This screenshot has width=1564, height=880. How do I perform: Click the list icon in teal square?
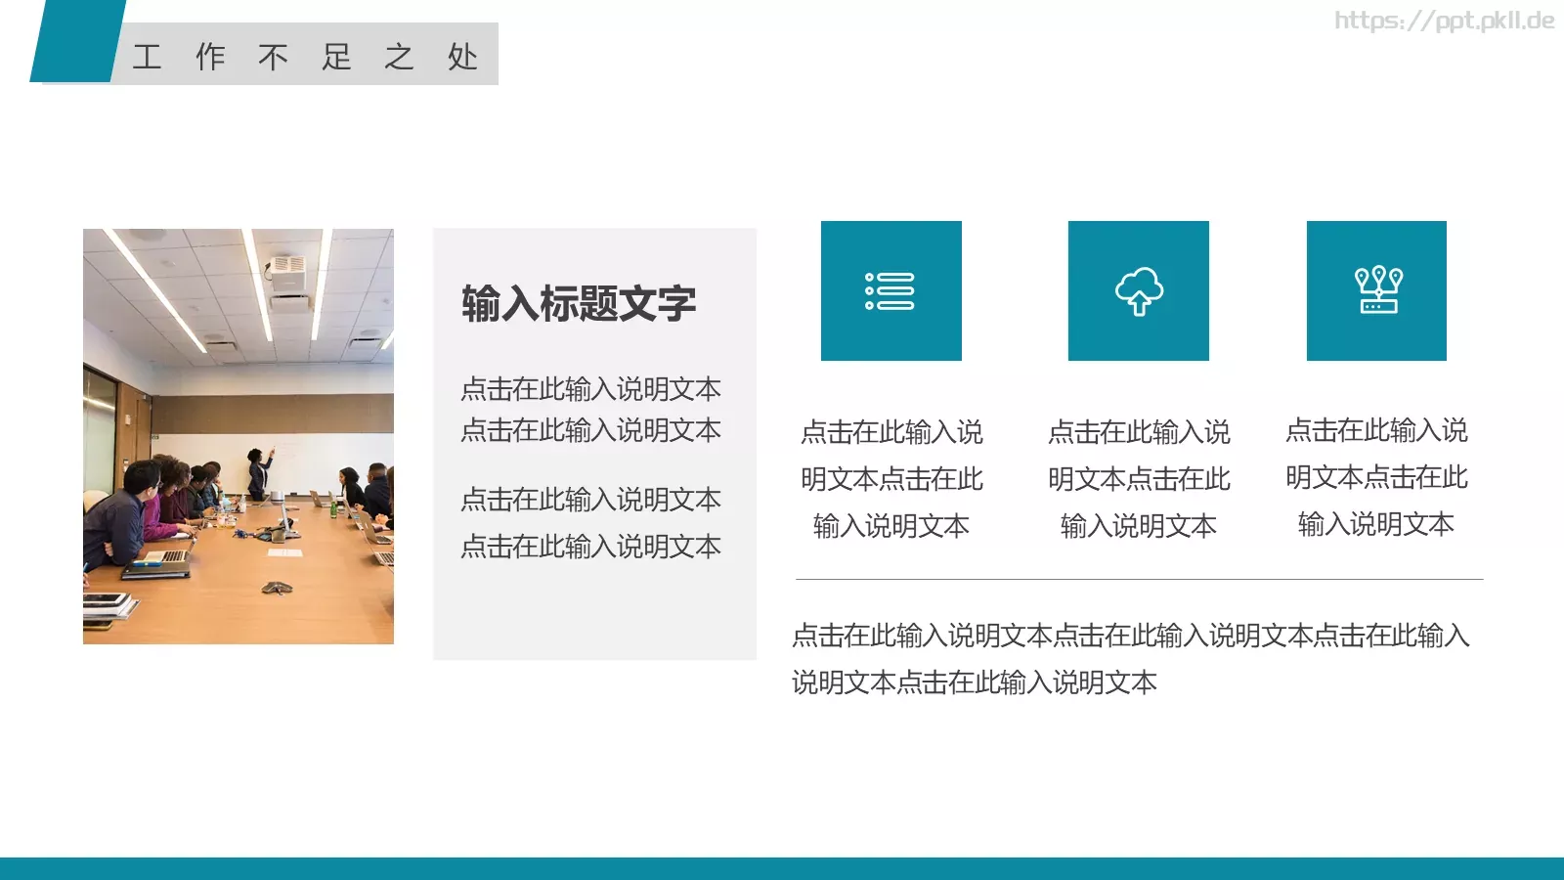pyautogui.click(x=891, y=291)
